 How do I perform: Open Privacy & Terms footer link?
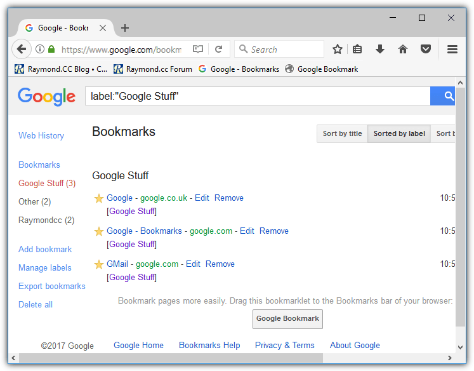pyautogui.click(x=285, y=346)
